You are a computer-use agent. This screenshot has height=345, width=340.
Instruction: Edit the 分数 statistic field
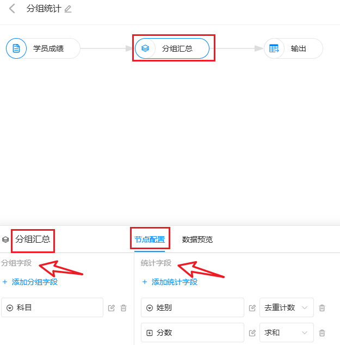(252, 333)
